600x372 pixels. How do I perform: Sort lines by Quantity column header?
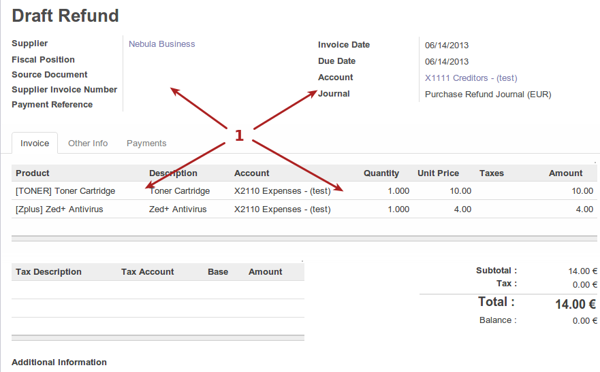point(381,173)
